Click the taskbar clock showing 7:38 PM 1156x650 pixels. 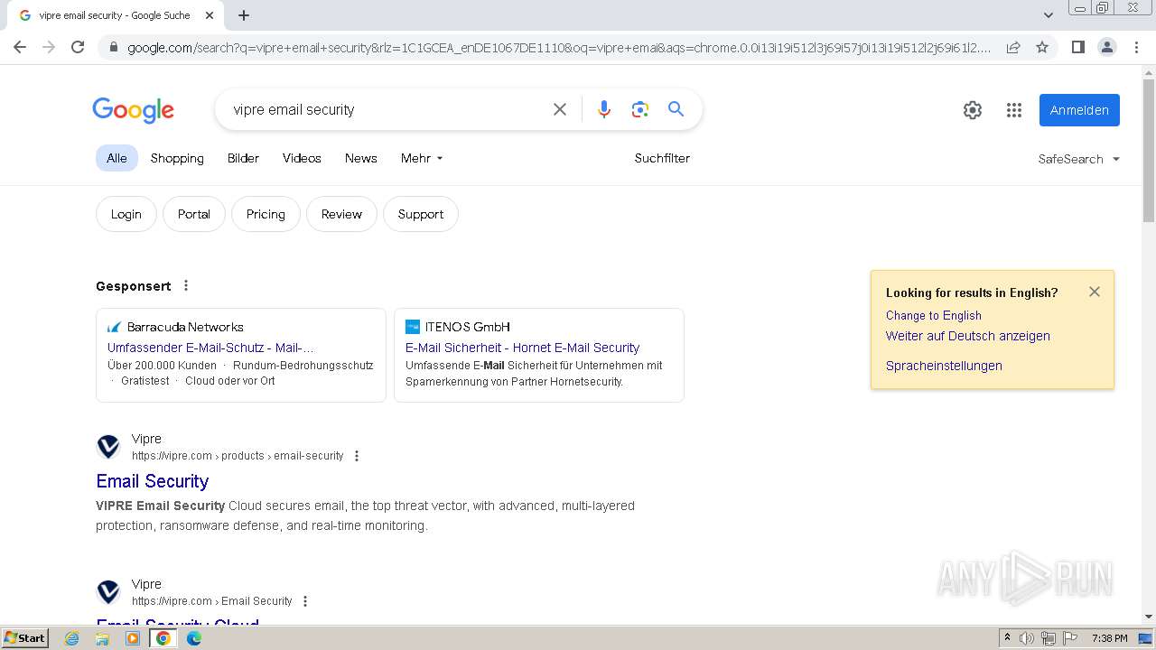coord(1109,638)
